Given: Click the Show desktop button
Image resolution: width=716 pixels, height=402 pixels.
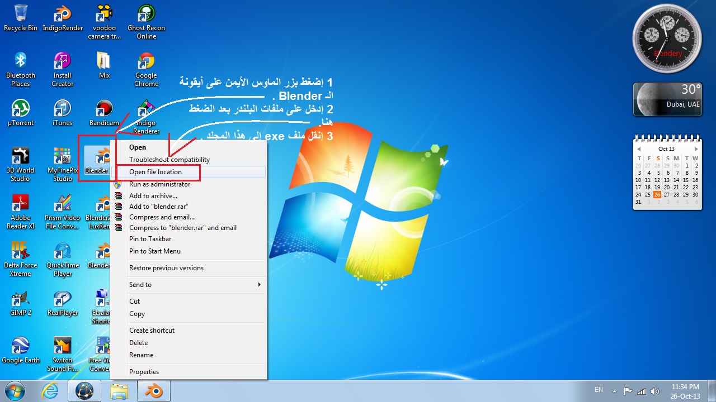Looking at the screenshot, I should click(x=712, y=391).
